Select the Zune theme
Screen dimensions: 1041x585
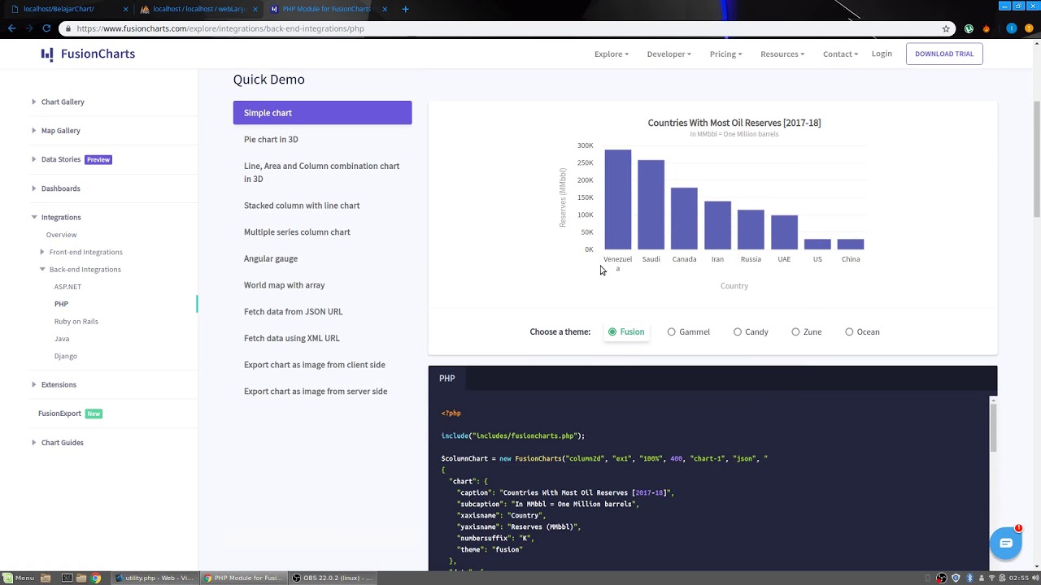[x=807, y=331]
